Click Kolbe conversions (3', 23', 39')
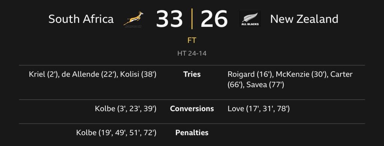The image size is (384, 146). (126, 109)
